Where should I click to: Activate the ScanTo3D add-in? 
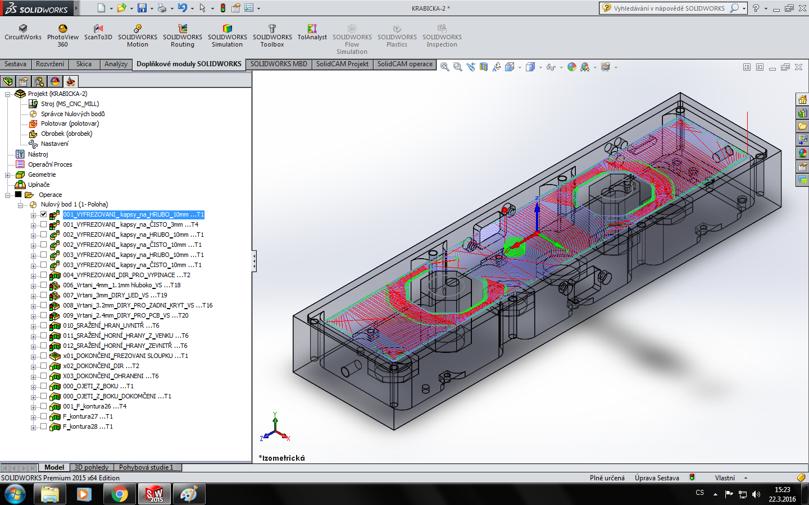[98, 33]
